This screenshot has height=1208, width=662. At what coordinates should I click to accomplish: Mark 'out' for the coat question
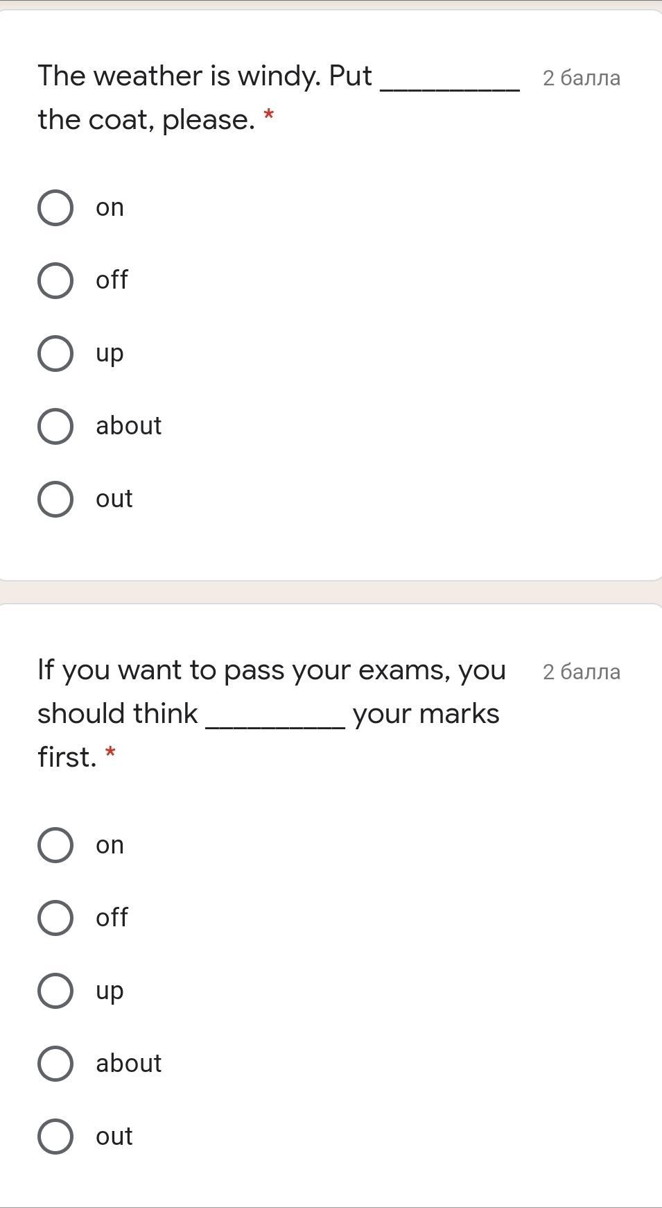55,499
